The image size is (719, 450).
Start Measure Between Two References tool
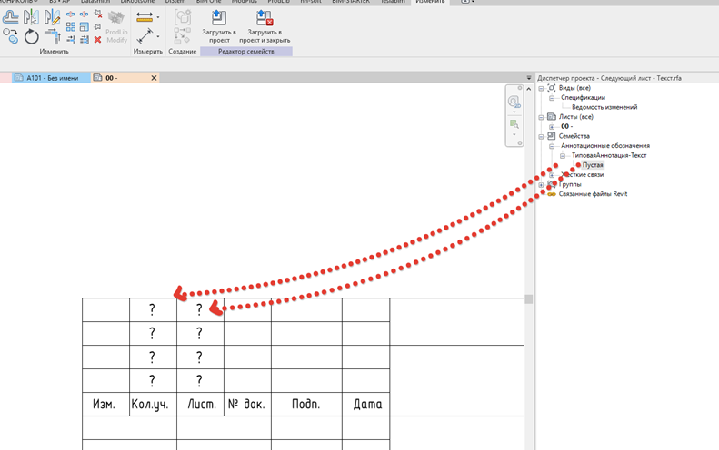(145, 17)
